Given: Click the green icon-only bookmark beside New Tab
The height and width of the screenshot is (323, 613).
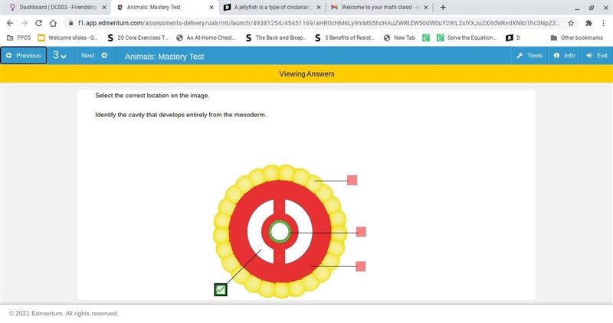Looking at the screenshot, I should click(x=426, y=38).
